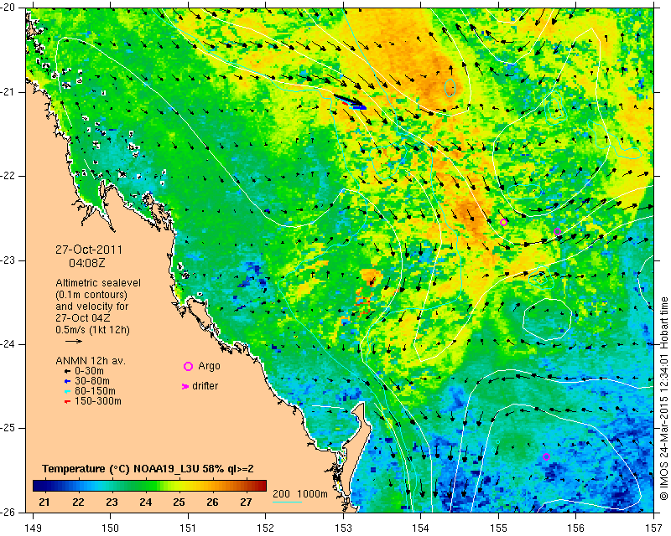The width and height of the screenshot is (671, 536).
Task: Click the time label 04:08Z
Action: tap(87, 263)
